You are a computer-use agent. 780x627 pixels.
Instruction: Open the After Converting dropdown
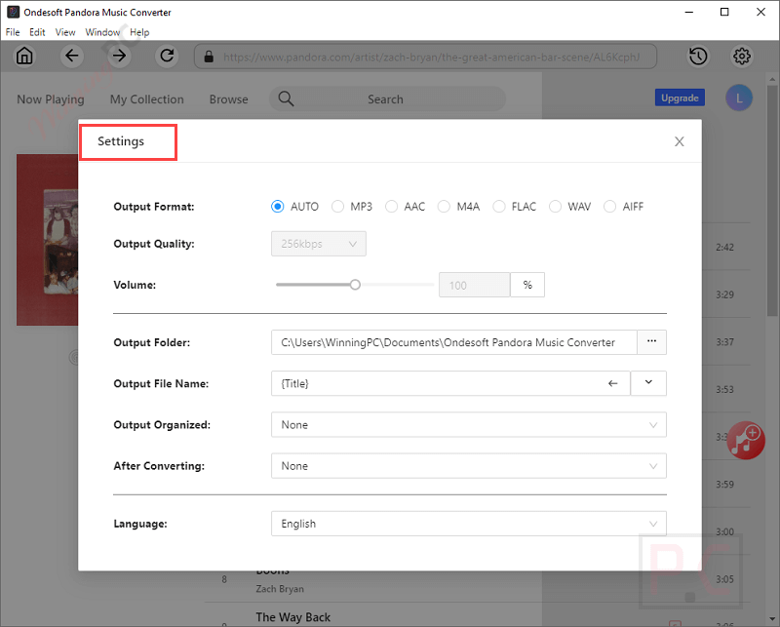point(469,466)
